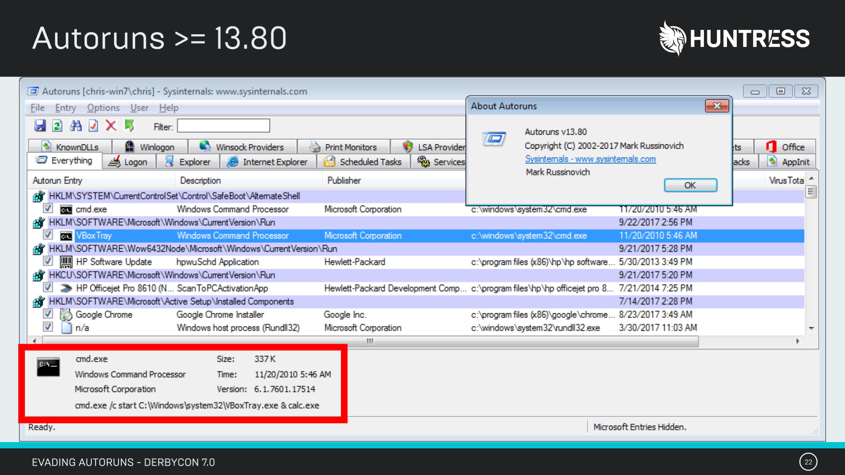This screenshot has height=475, width=845.
Task: Switch to the AppInit tab
Action: tap(787, 162)
